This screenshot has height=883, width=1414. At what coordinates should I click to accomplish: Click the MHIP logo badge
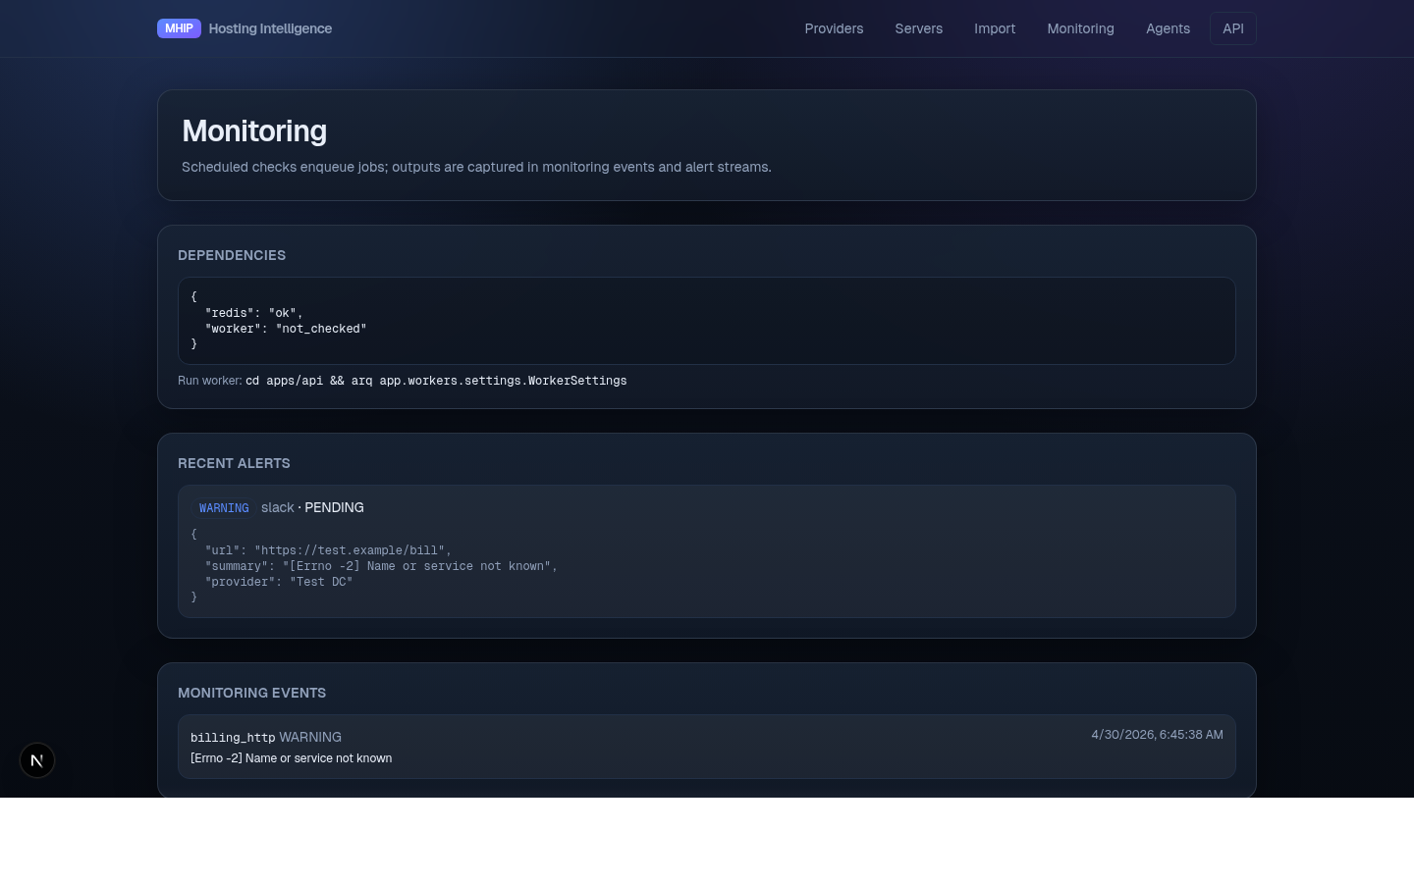click(x=179, y=28)
